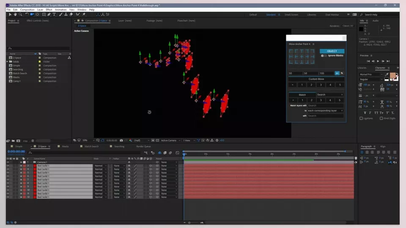Select the Selection arrow tool
This screenshot has width=406, height=228.
(10, 14)
